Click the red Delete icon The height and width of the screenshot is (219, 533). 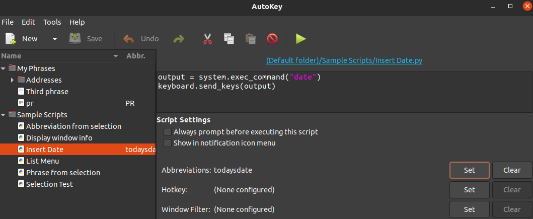point(272,39)
